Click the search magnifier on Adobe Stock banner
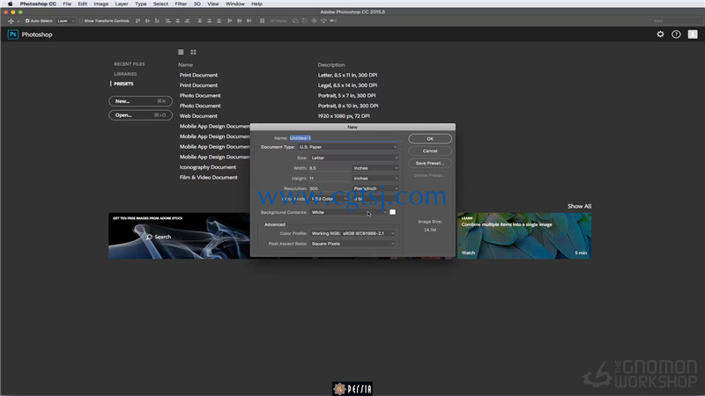Screen dimensions: 705x396 tap(149, 237)
